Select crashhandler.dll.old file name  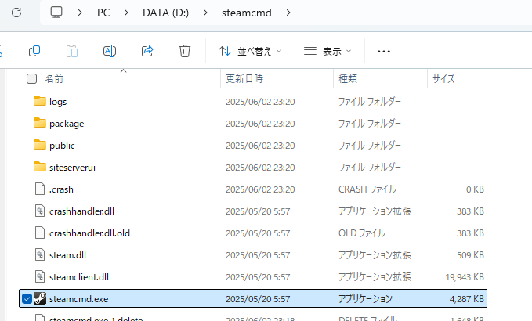89,233
